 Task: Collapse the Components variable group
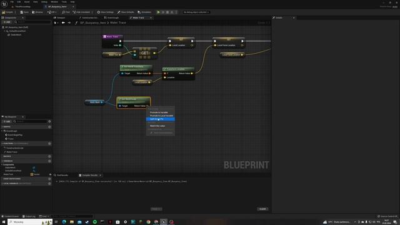tap(2, 165)
